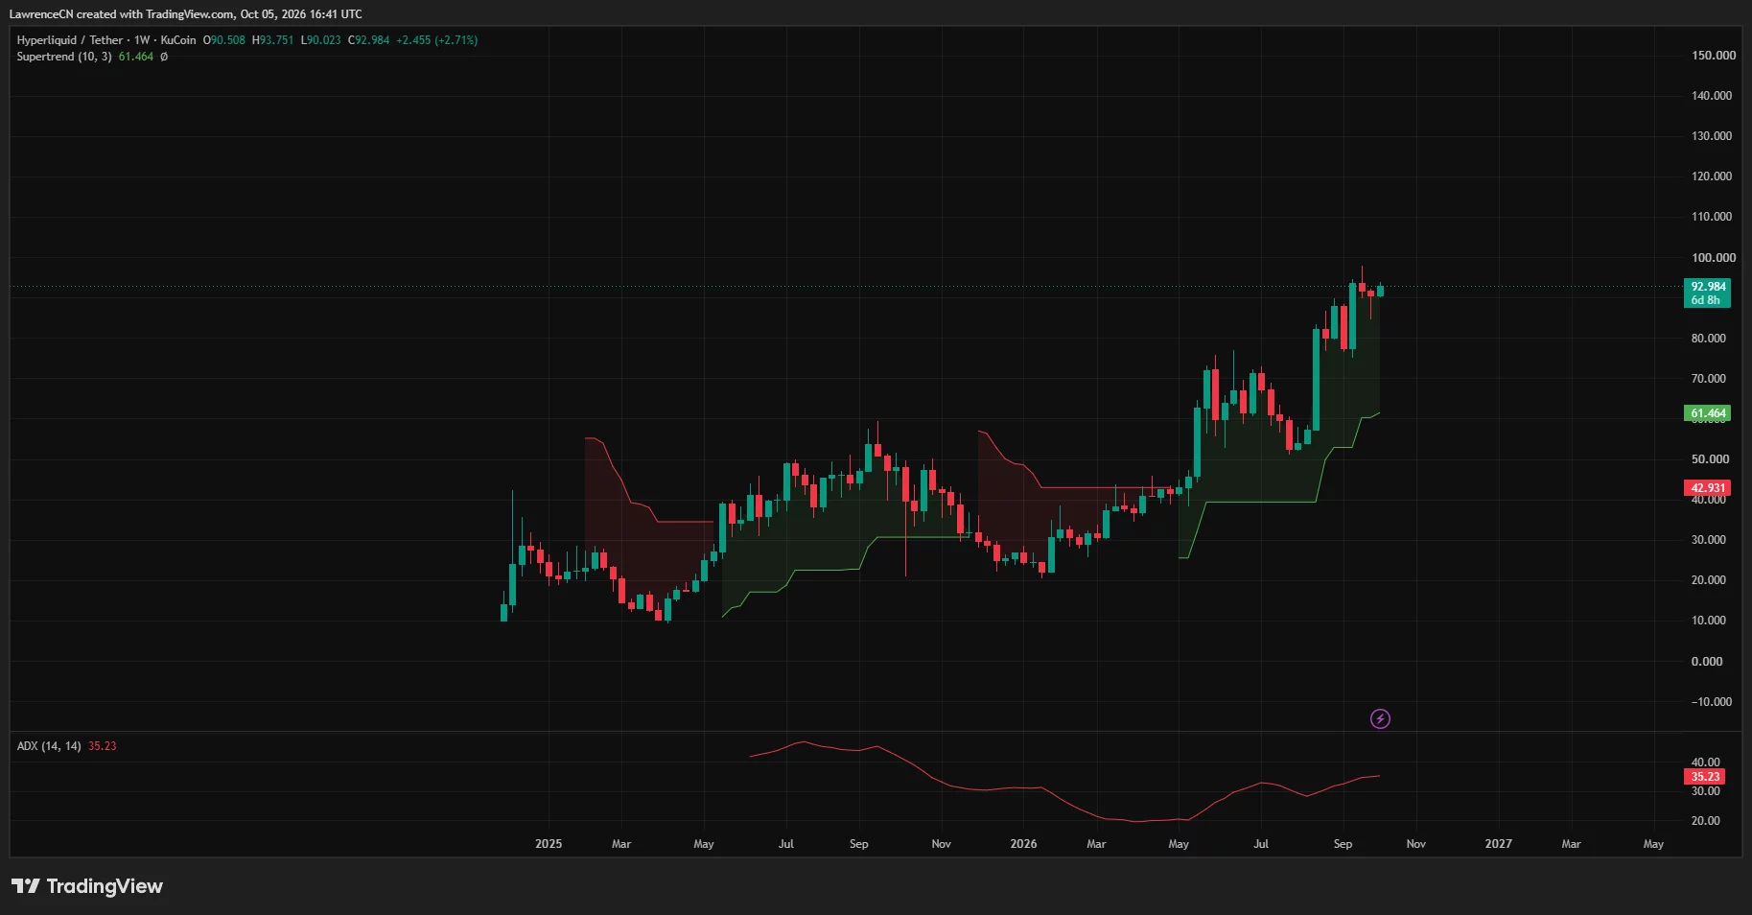Click the 35.23 value beside ADX legend
Viewport: 1752px width, 915px height.
click(103, 746)
